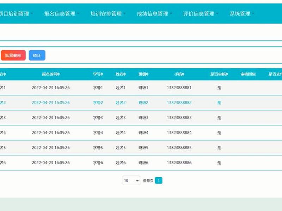The image size is (282, 211).
Task: Click the 是 review status in 姓名4 row
Action: point(219,133)
